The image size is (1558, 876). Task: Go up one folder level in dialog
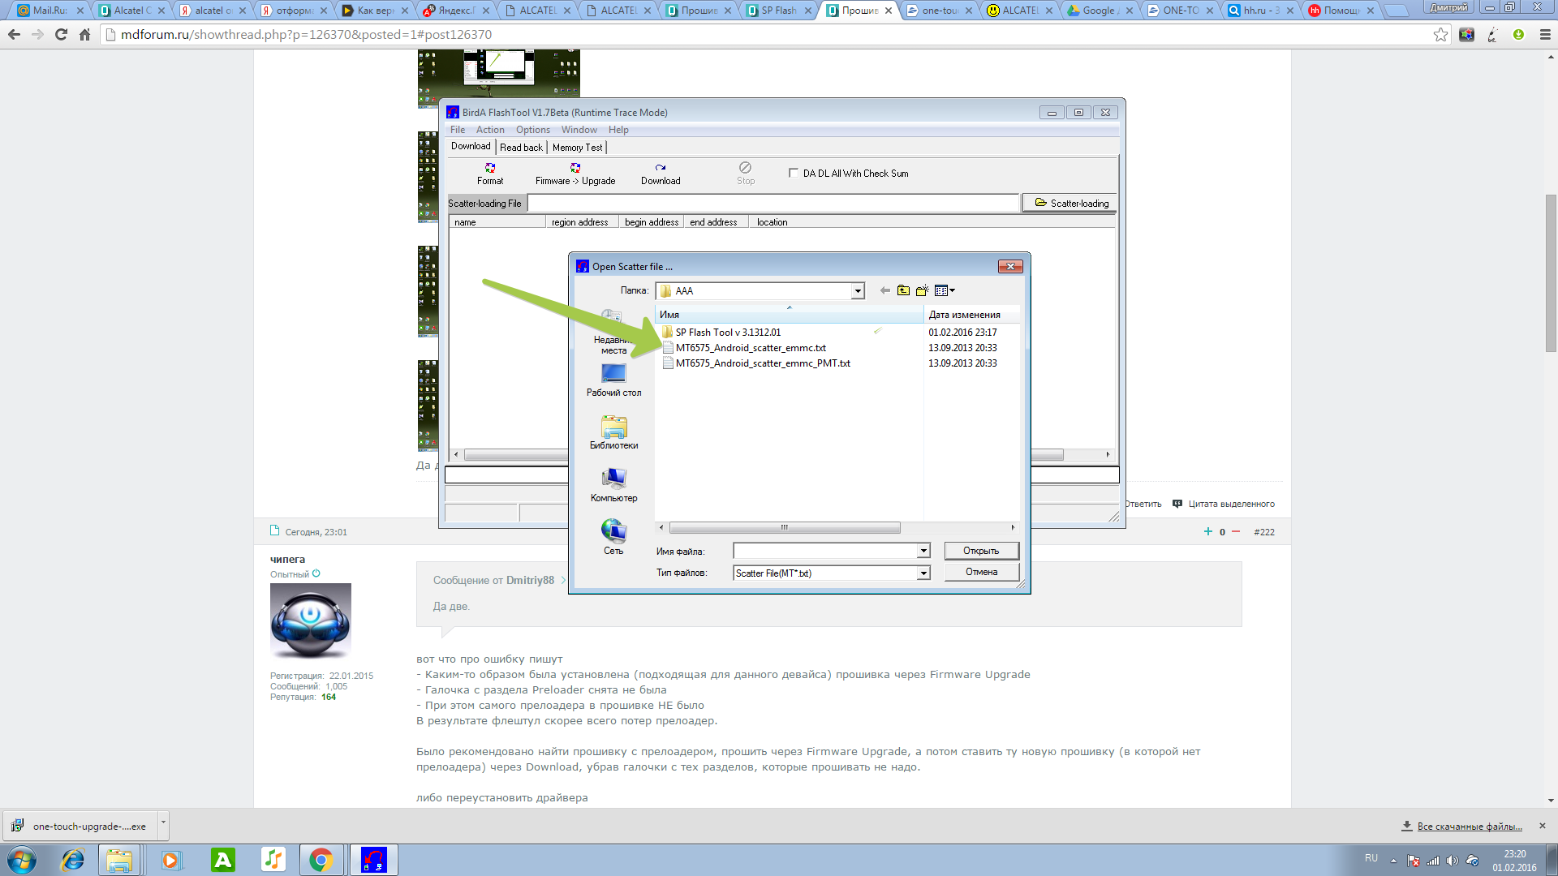pyautogui.click(x=903, y=290)
